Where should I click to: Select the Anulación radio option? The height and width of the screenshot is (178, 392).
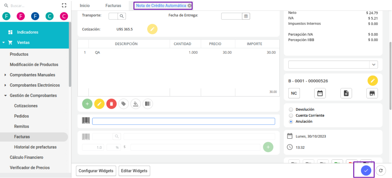click(x=291, y=121)
